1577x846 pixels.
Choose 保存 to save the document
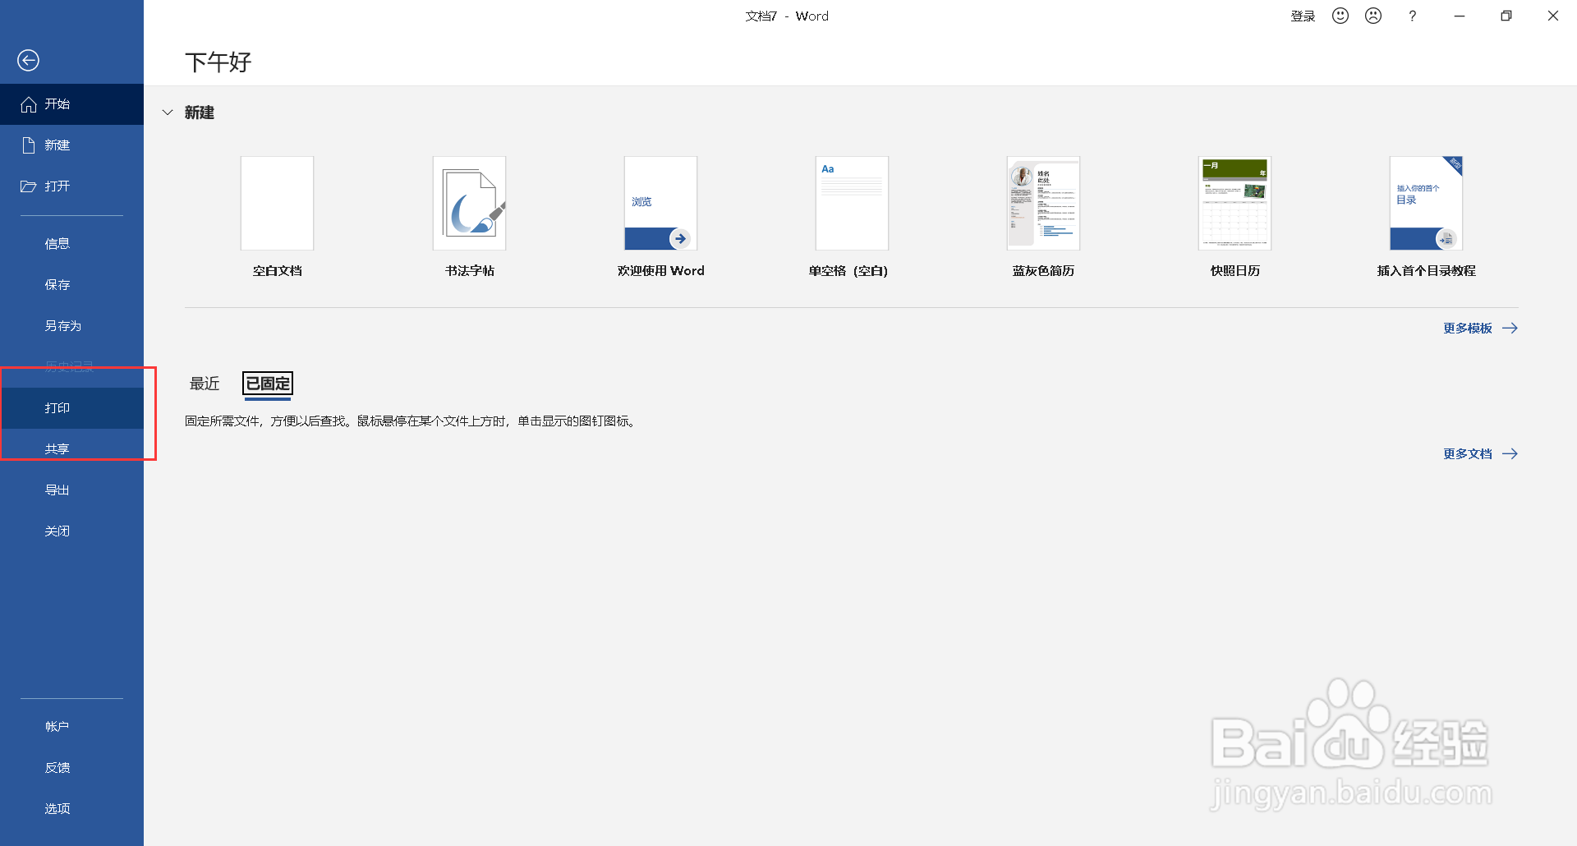[x=71, y=285]
